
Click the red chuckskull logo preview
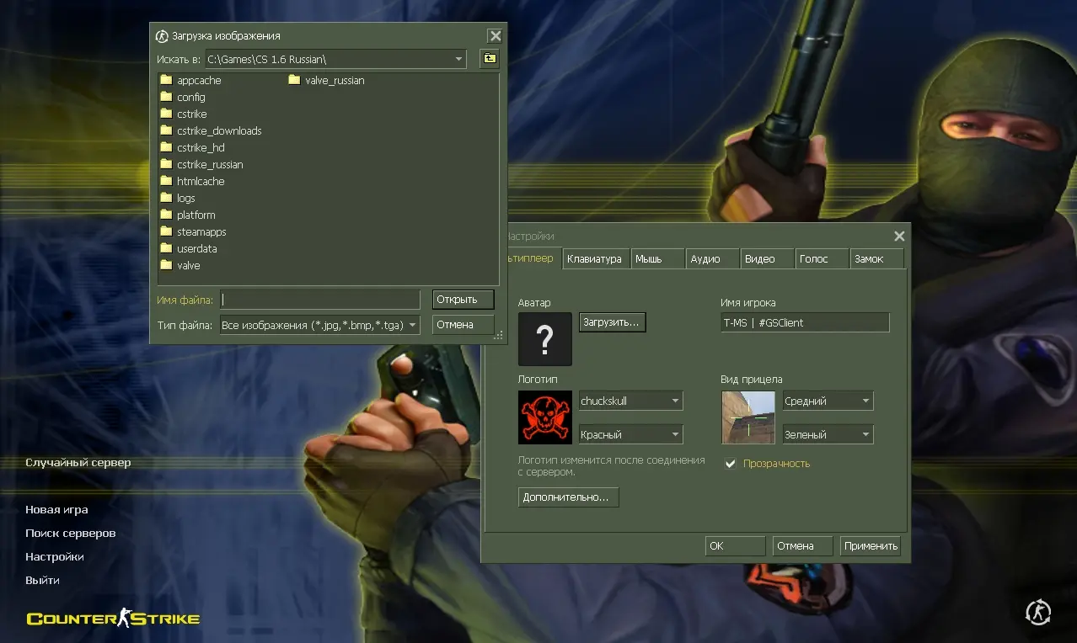point(544,417)
